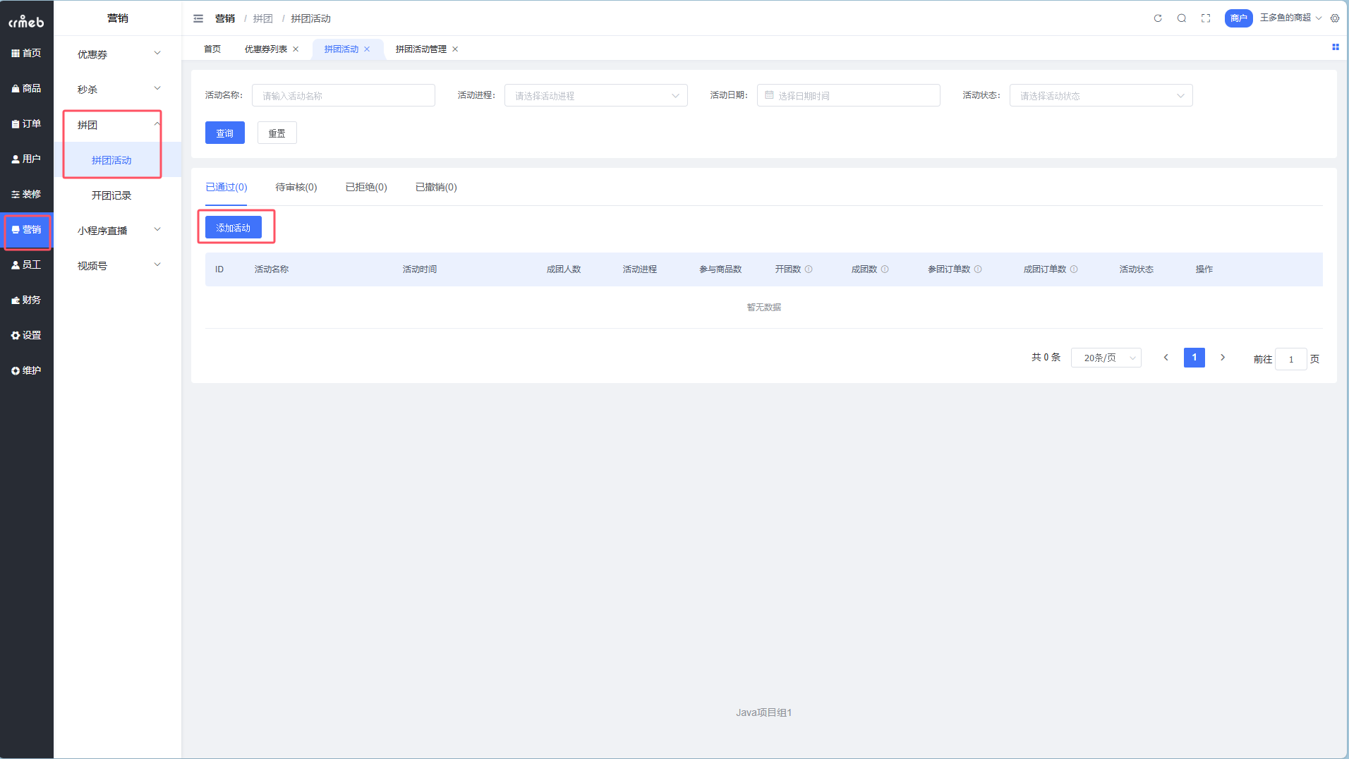The image size is (1349, 759).
Task: Expand the 优惠券 submenu
Action: point(118,54)
